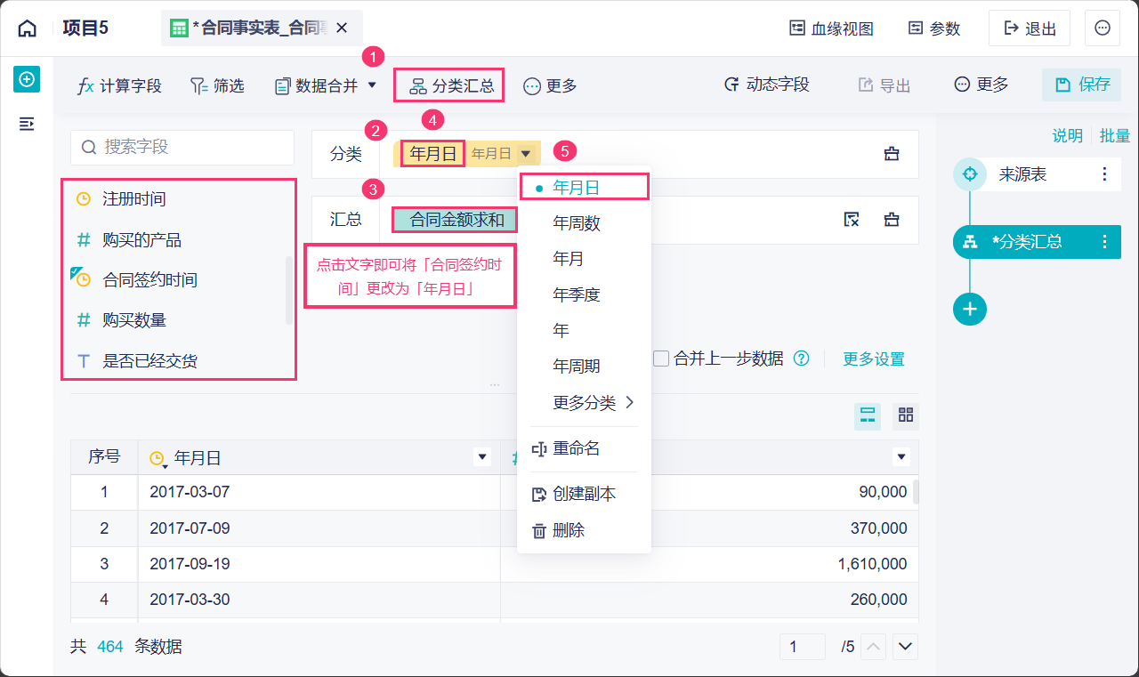Open the top-right ellipsis menu
The image size is (1139, 677).
tap(1103, 28)
